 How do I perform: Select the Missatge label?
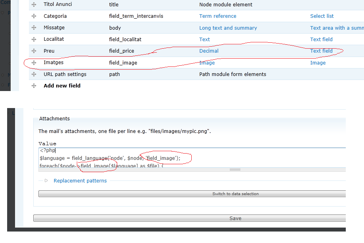pyautogui.click(x=54, y=28)
